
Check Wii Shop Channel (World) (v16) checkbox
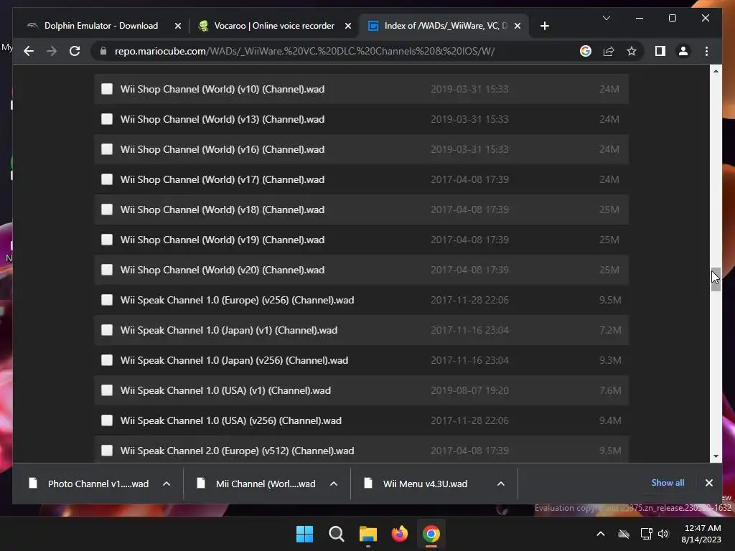107,149
